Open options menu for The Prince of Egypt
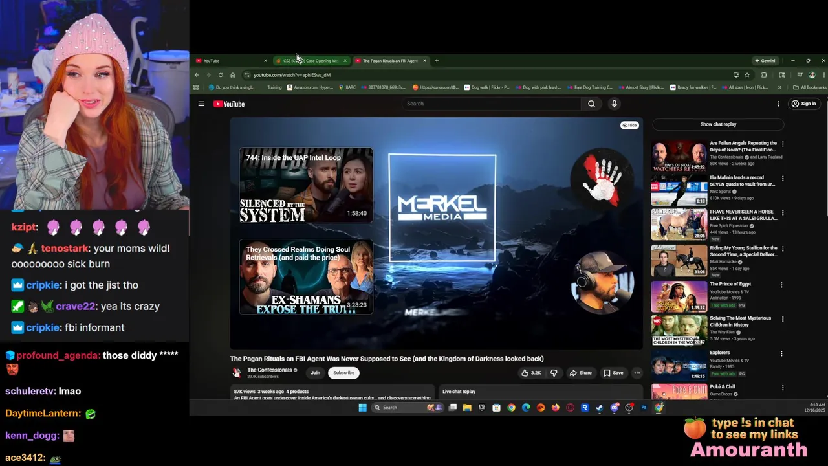The width and height of the screenshot is (828, 466). coord(781,285)
